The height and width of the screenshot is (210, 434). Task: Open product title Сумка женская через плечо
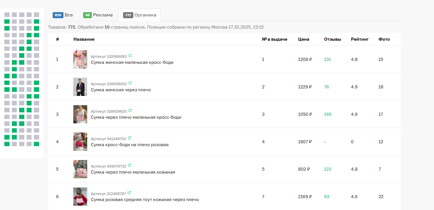pos(121,90)
